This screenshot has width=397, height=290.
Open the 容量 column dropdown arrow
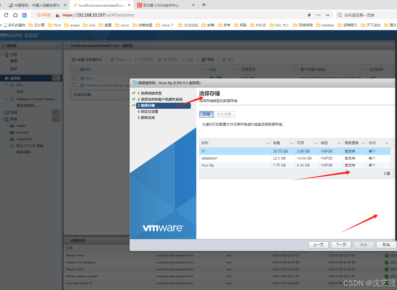click(292, 143)
